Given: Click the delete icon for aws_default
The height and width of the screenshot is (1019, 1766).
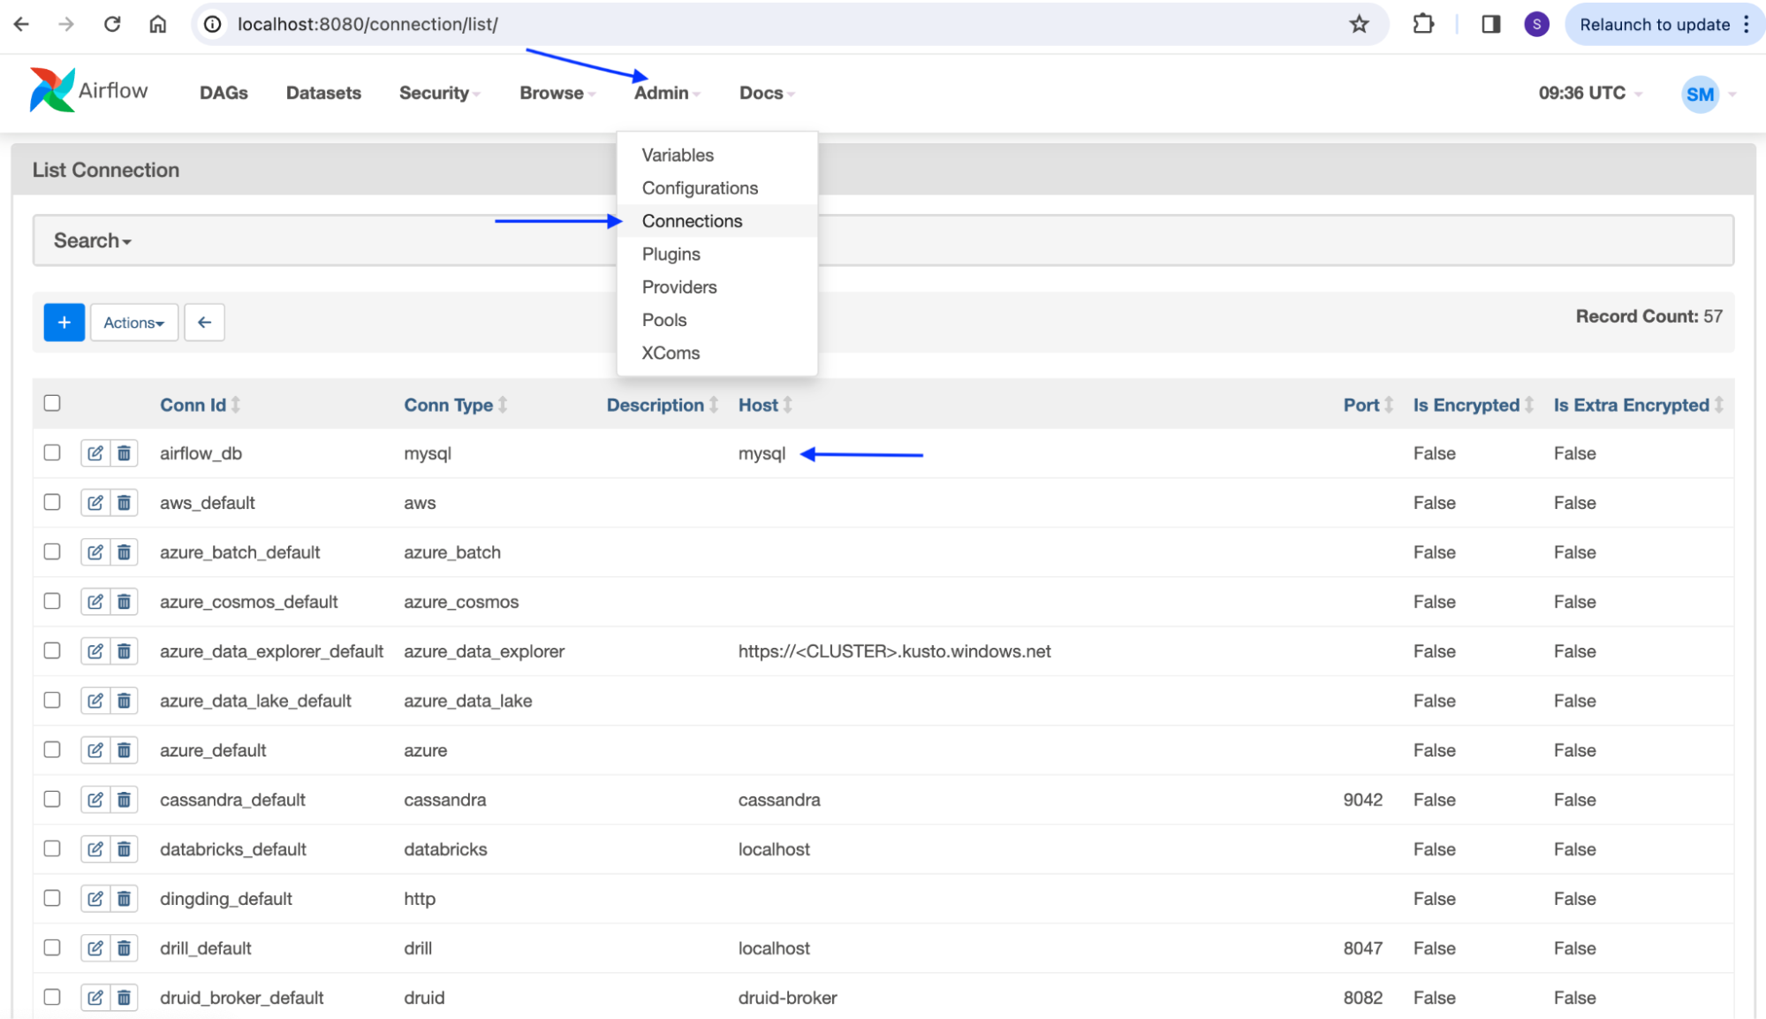Looking at the screenshot, I should 123,501.
